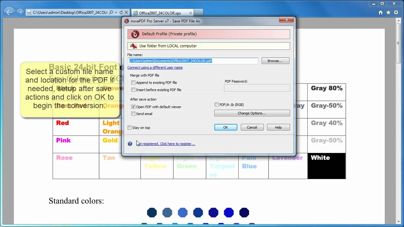Click the address bar search magnifier icon
Image resolution: width=404 pixels, height=227 pixels.
click(x=111, y=13)
